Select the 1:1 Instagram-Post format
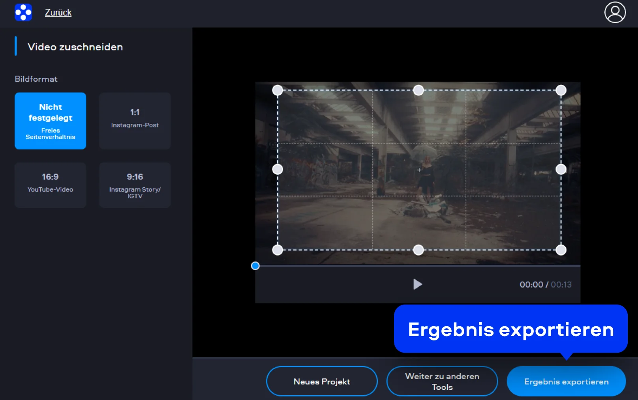The width and height of the screenshot is (638, 400). (x=135, y=121)
